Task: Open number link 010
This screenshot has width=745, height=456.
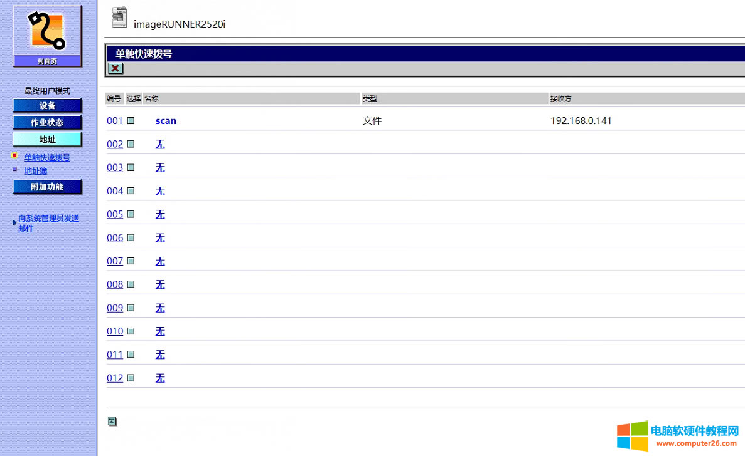Action: click(x=115, y=331)
